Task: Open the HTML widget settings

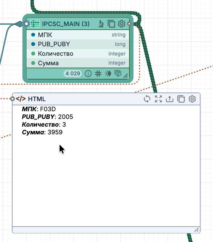Action: click(x=192, y=99)
